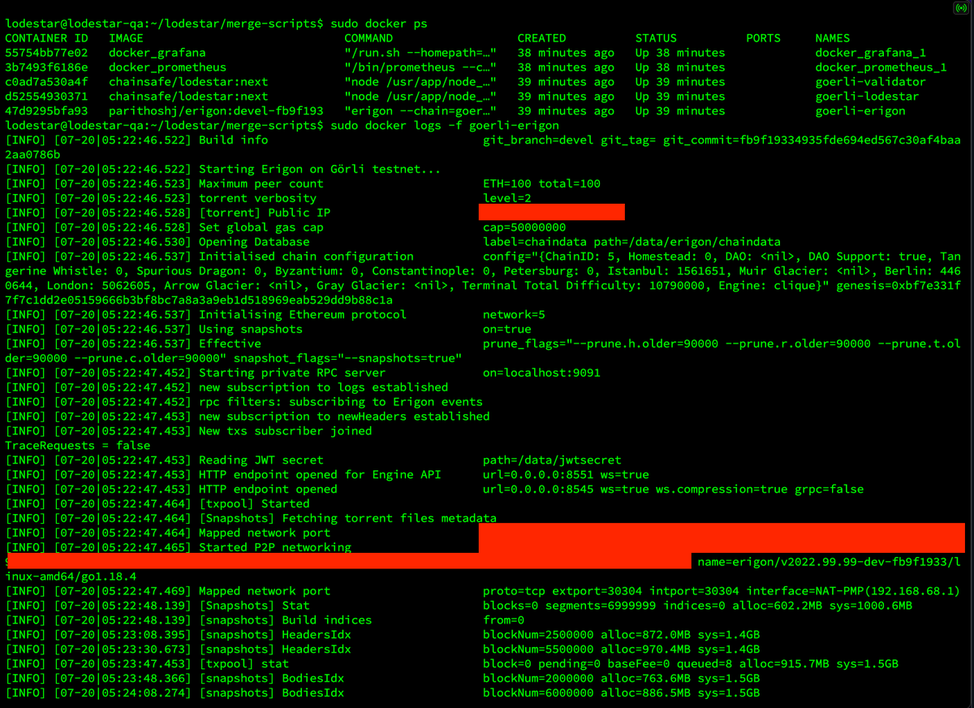Click the 'cap=50000000' gas cap value
The width and height of the screenshot is (974, 708).
point(524,228)
